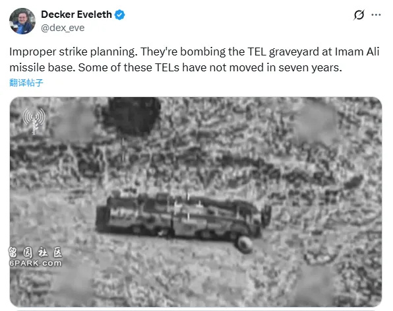Open the three-dot more options menu
The image size is (393, 311).
click(376, 15)
